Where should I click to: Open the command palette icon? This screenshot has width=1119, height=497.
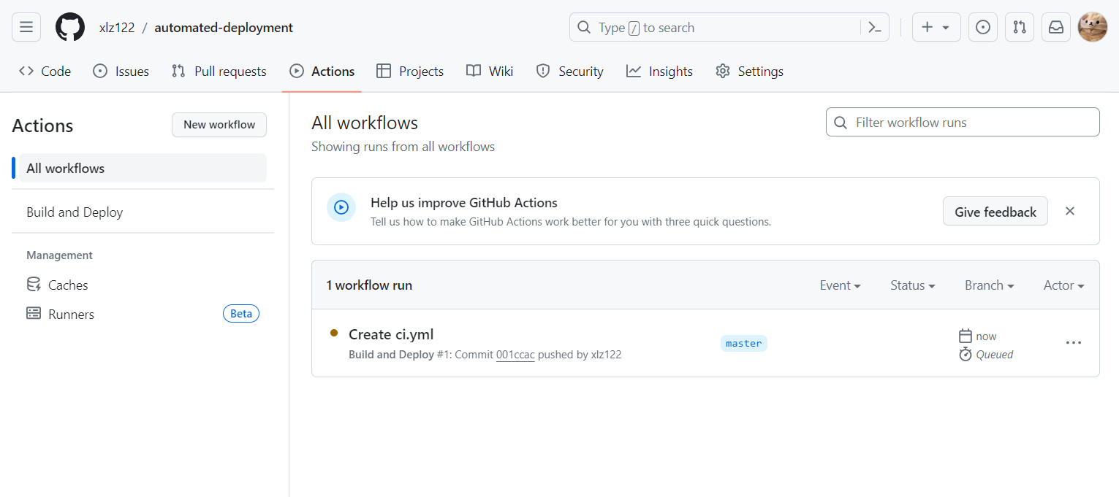875,27
